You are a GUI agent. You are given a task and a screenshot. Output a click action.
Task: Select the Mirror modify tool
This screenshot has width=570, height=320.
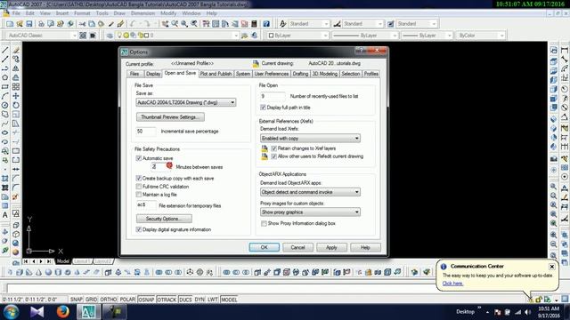tap(16, 68)
